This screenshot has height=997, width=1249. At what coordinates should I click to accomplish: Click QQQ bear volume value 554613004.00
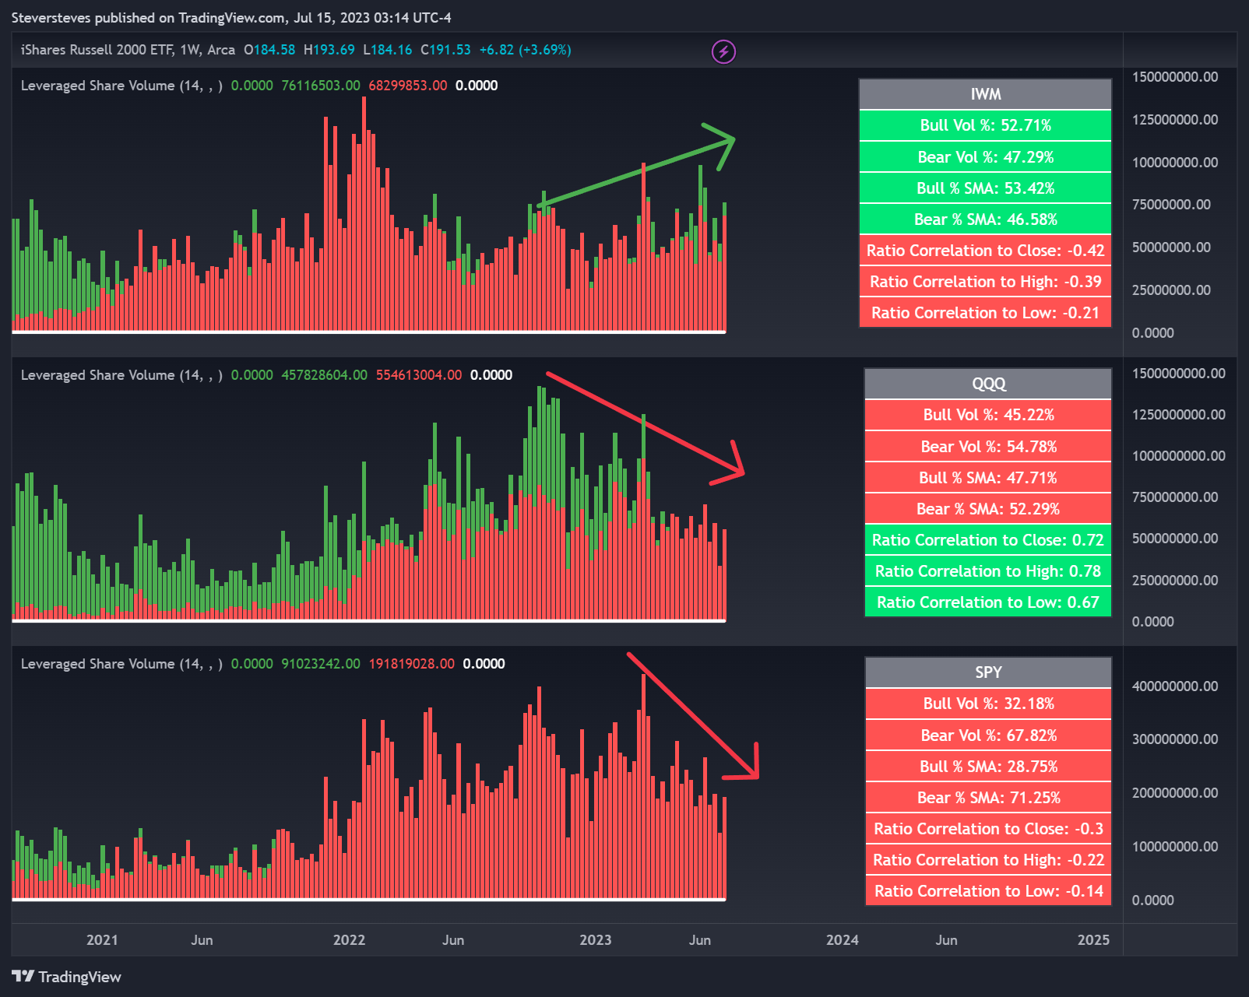pyautogui.click(x=419, y=375)
